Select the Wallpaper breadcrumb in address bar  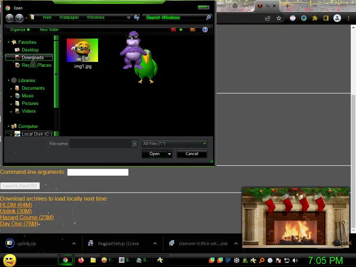coord(69,17)
